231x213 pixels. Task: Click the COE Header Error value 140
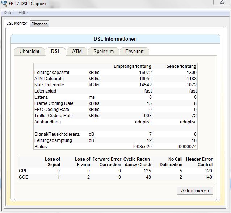[208, 177]
